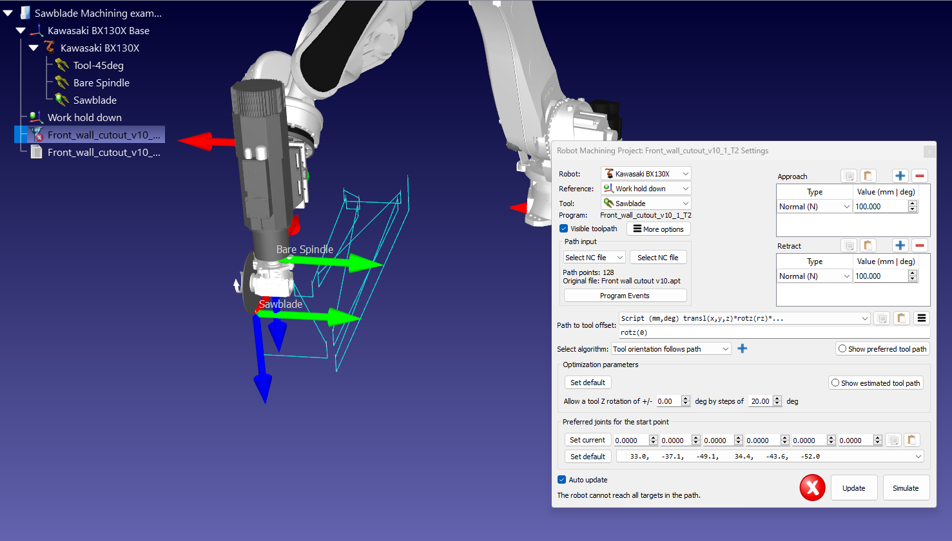Increase the Approach value using the up stepper arrow
The height and width of the screenshot is (541, 952).
click(912, 204)
